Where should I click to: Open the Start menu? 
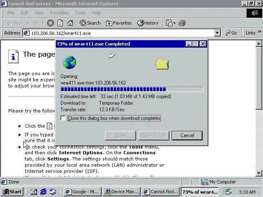(12, 192)
